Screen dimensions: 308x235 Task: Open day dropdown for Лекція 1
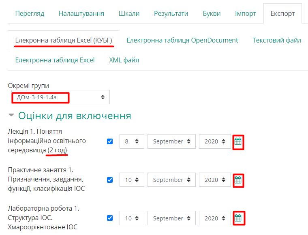click(132, 141)
